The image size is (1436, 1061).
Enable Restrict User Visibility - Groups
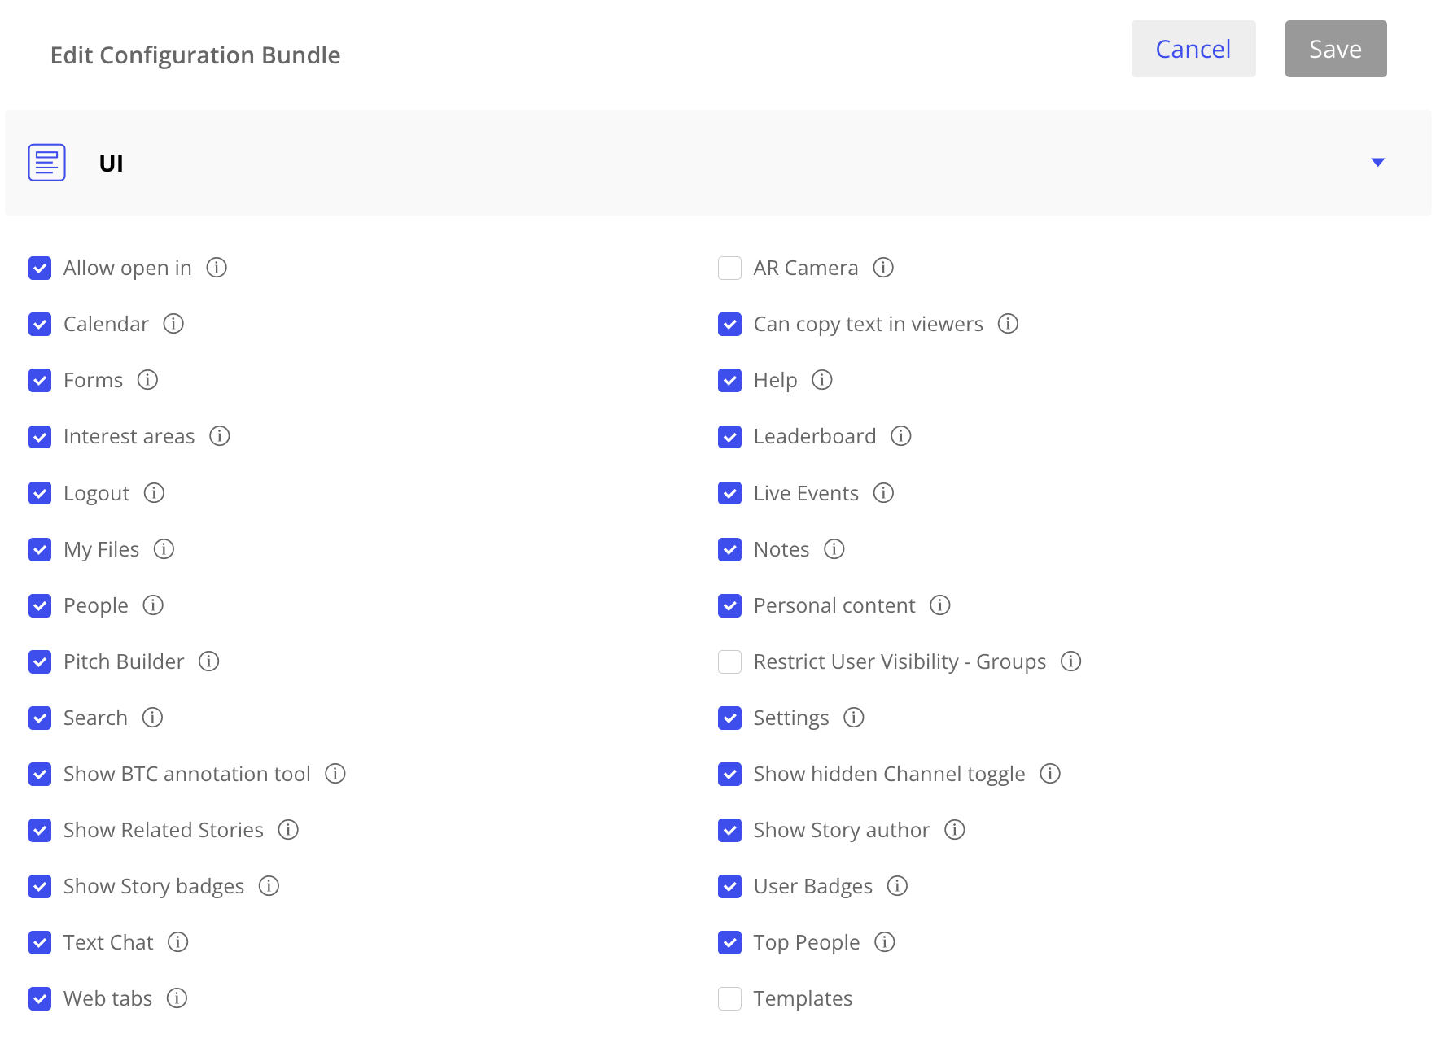729,661
